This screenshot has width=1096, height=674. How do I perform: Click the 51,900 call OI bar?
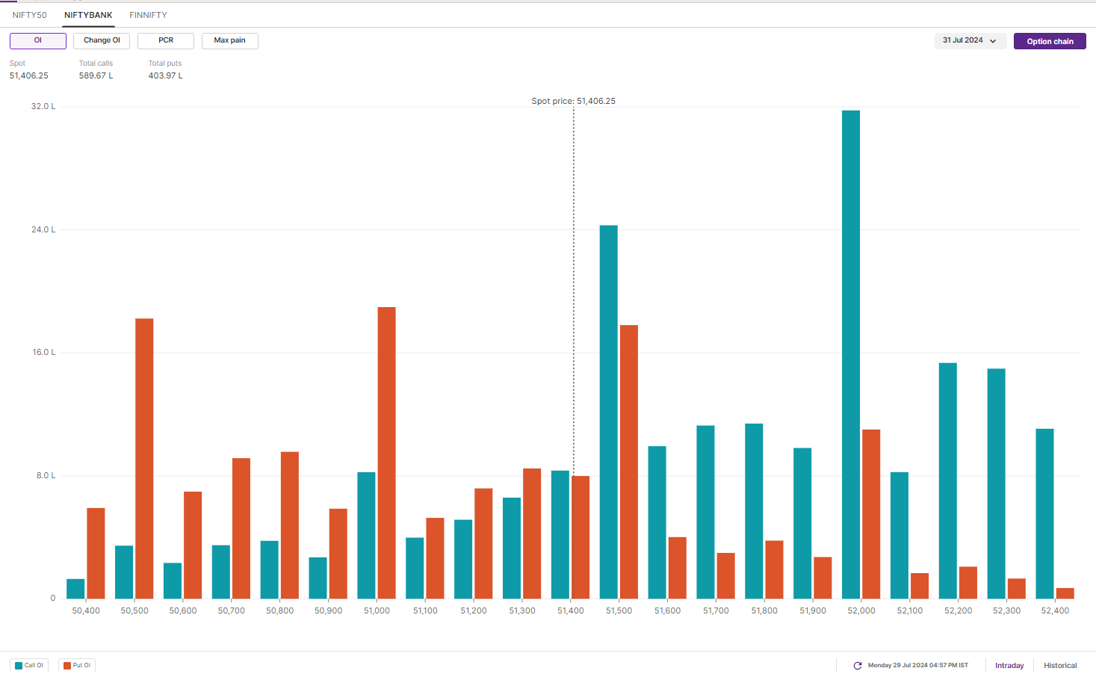tap(802, 523)
